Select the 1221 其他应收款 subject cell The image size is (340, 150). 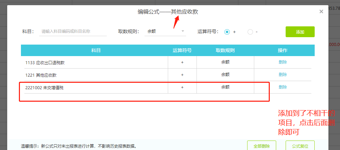click(96, 75)
